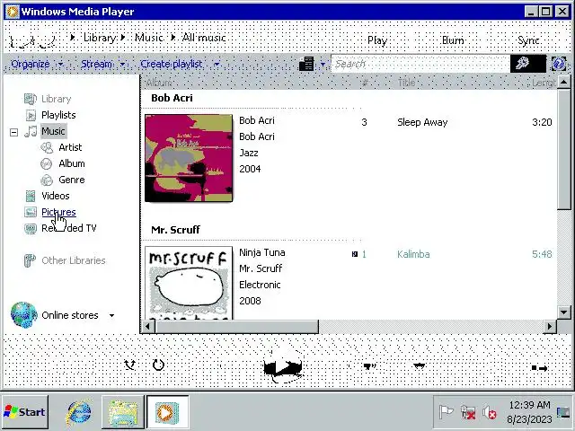Click the Create playlist button
575x431 pixels.
172,64
